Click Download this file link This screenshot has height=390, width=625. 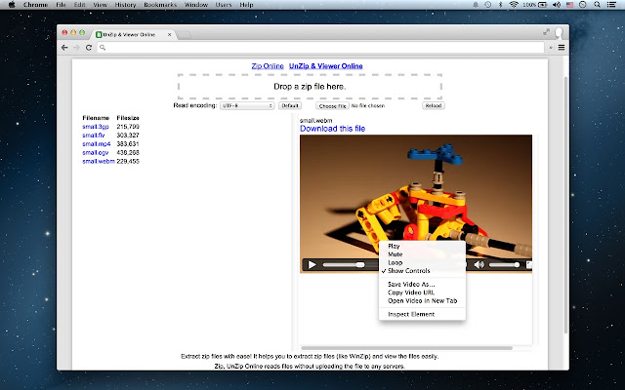click(332, 129)
